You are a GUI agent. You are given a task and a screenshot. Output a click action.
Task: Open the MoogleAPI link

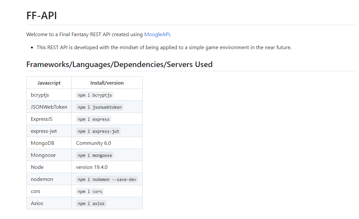pyautogui.click(x=157, y=34)
